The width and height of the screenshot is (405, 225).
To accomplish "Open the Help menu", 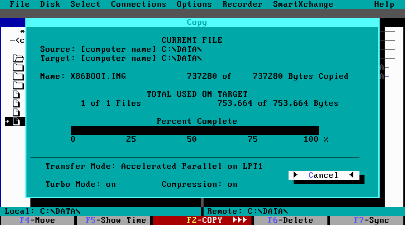I will pyautogui.click(x=384, y=4).
